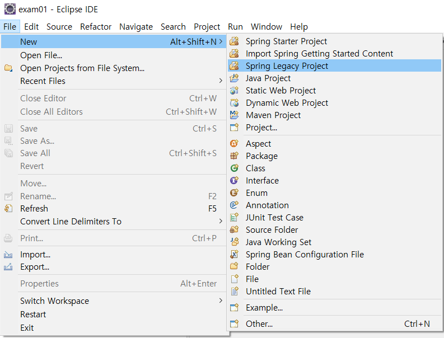The image size is (444, 338).
Task: Select JUnit Test Case entry
Action: point(334,218)
